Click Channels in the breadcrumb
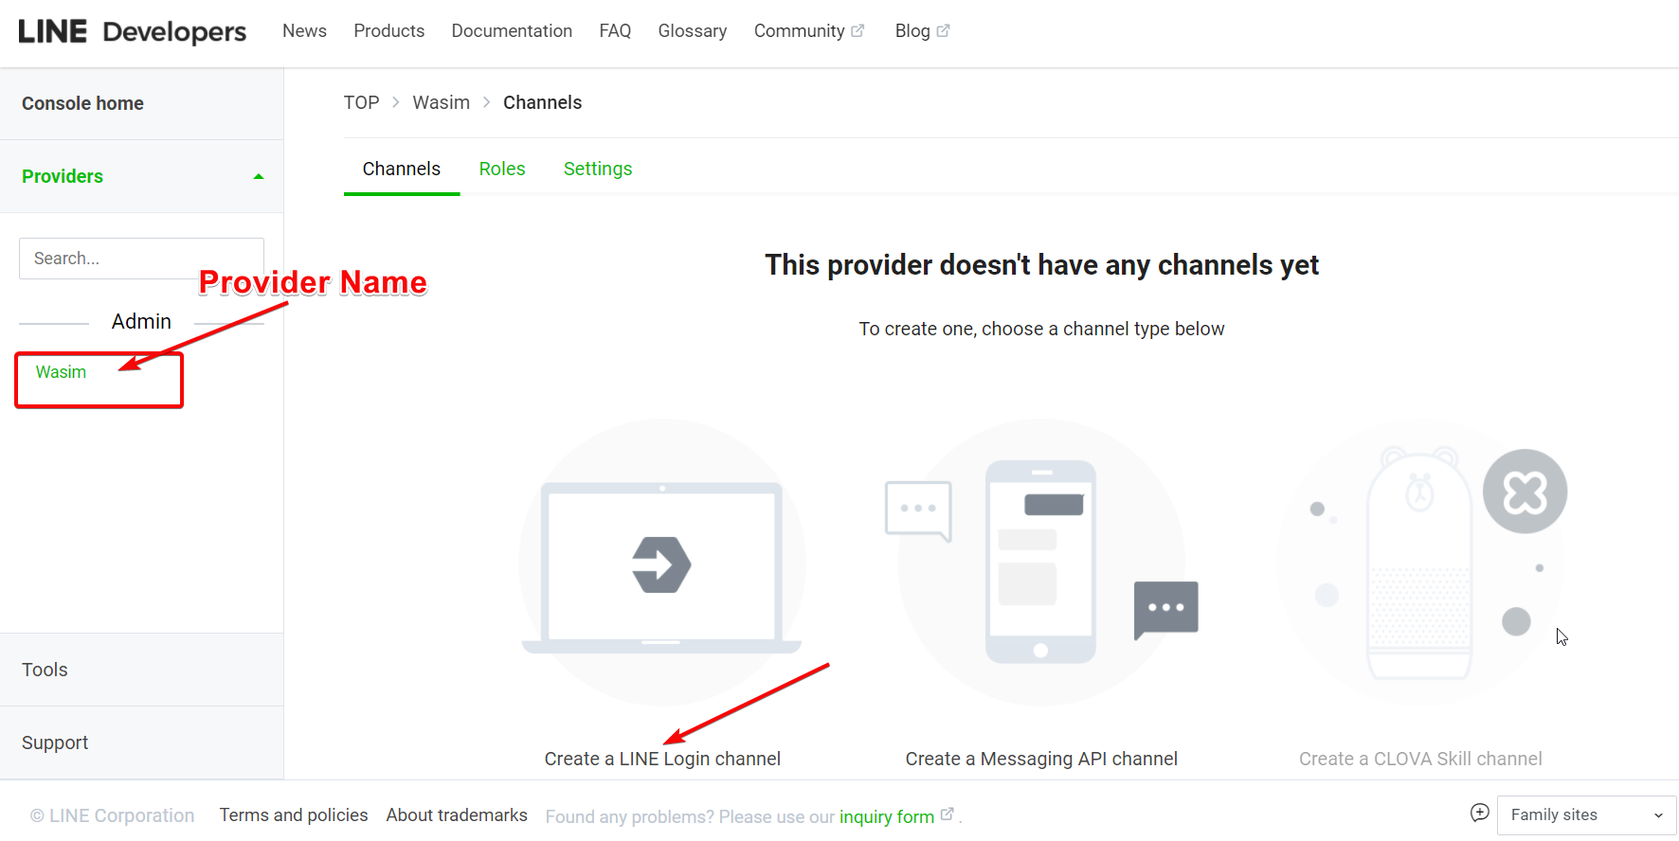The image size is (1679, 841). (x=542, y=102)
